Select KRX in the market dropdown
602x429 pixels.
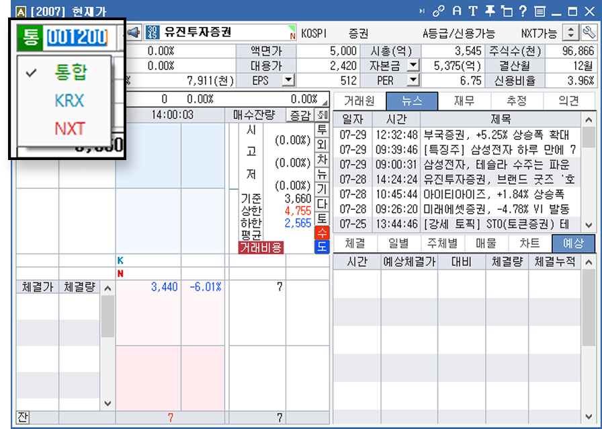click(x=69, y=101)
